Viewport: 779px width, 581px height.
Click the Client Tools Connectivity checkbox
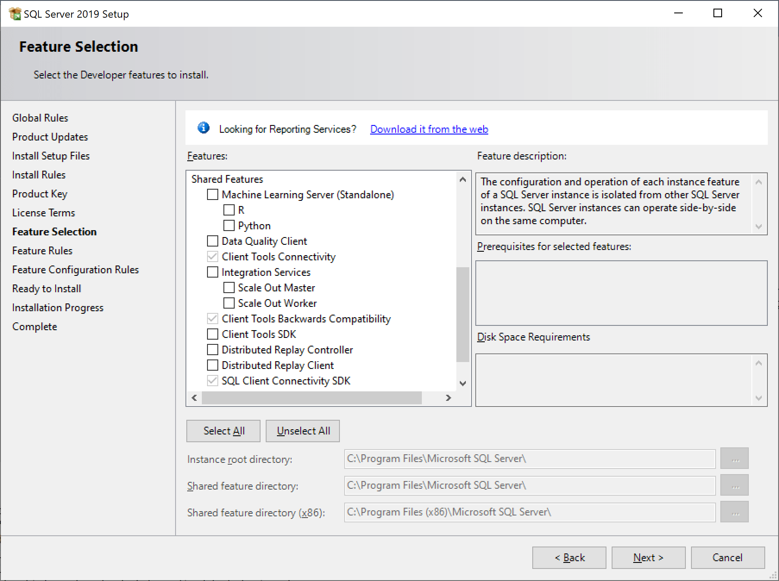[213, 257]
